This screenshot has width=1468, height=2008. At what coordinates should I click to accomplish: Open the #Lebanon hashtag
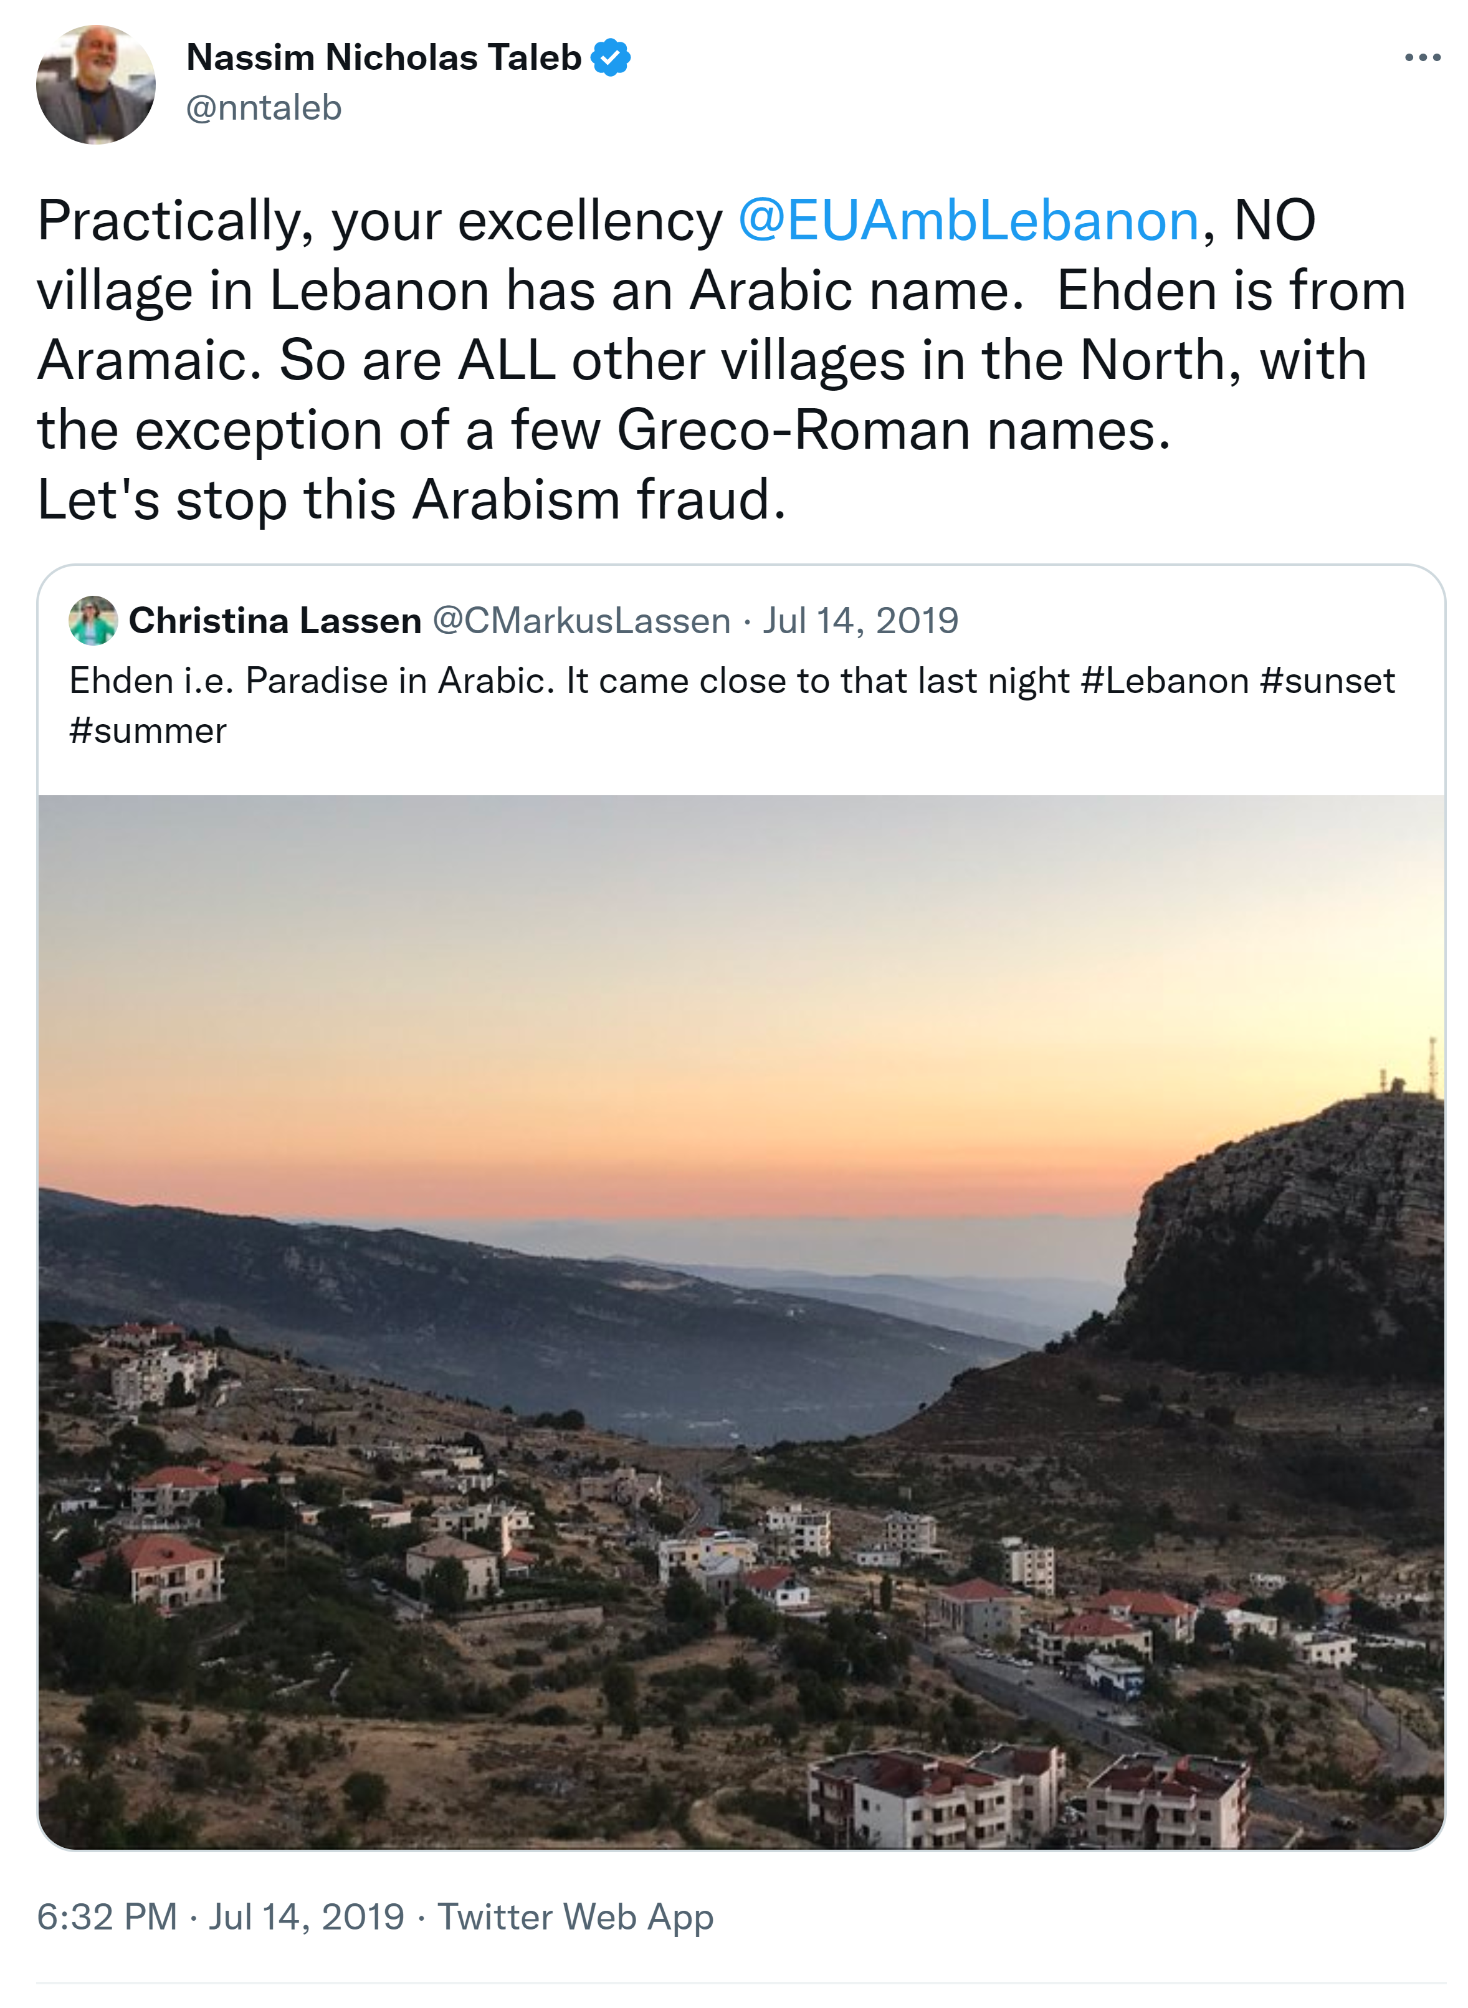point(1165,681)
